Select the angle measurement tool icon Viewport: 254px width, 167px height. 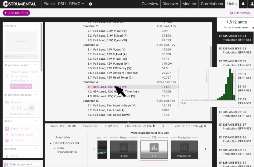click(x=25, y=108)
